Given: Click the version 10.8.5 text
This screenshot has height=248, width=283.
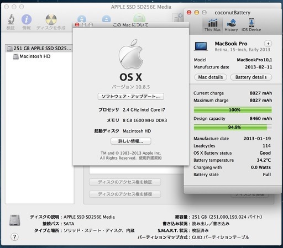Looking at the screenshot, I should [x=131, y=87].
